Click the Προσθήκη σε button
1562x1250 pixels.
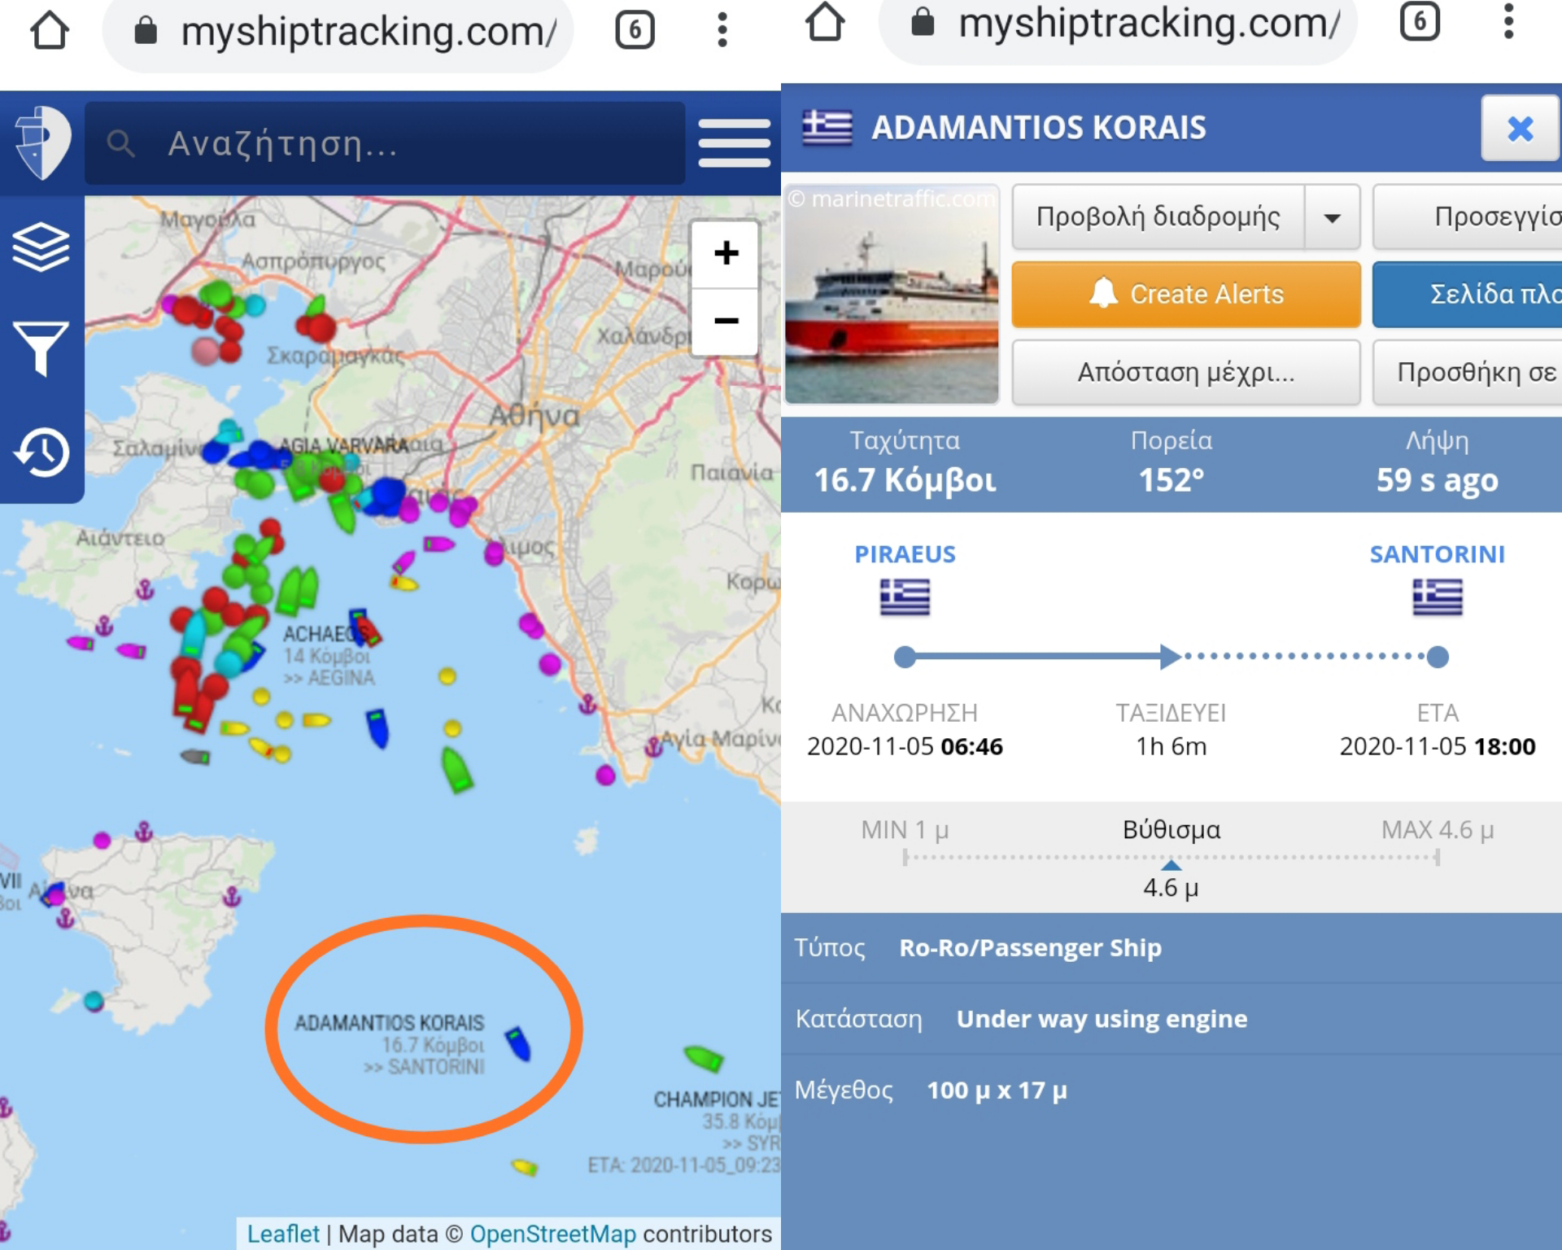click(x=1467, y=372)
